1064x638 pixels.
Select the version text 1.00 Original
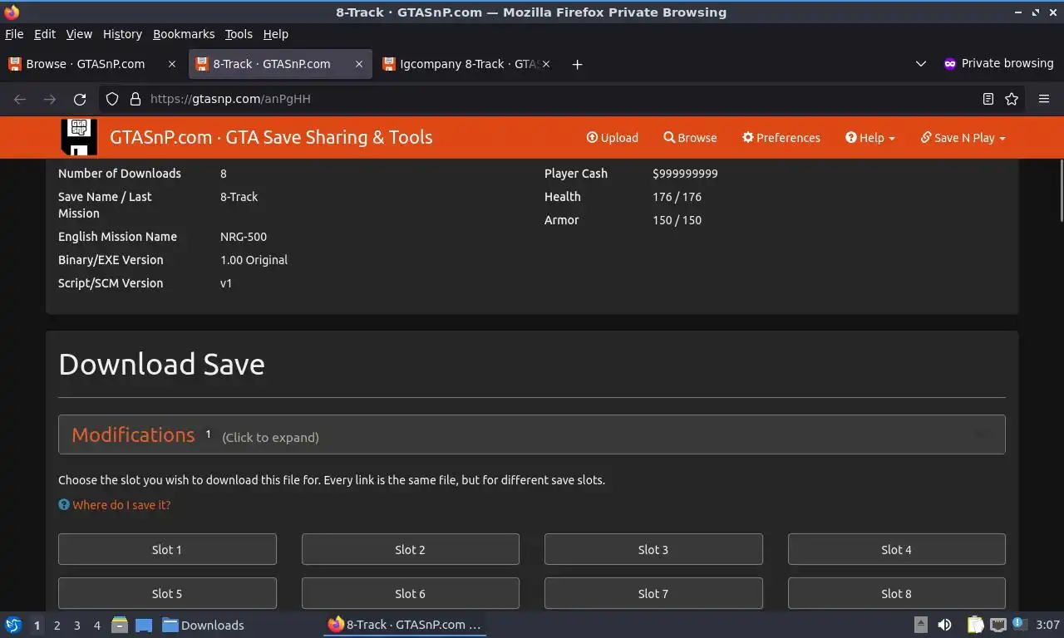pos(254,260)
